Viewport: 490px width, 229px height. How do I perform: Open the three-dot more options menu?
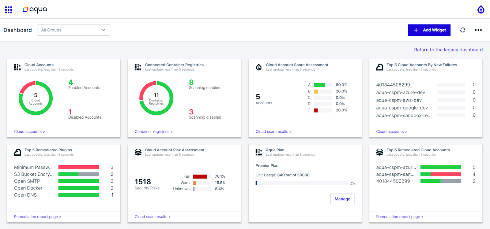478,30
